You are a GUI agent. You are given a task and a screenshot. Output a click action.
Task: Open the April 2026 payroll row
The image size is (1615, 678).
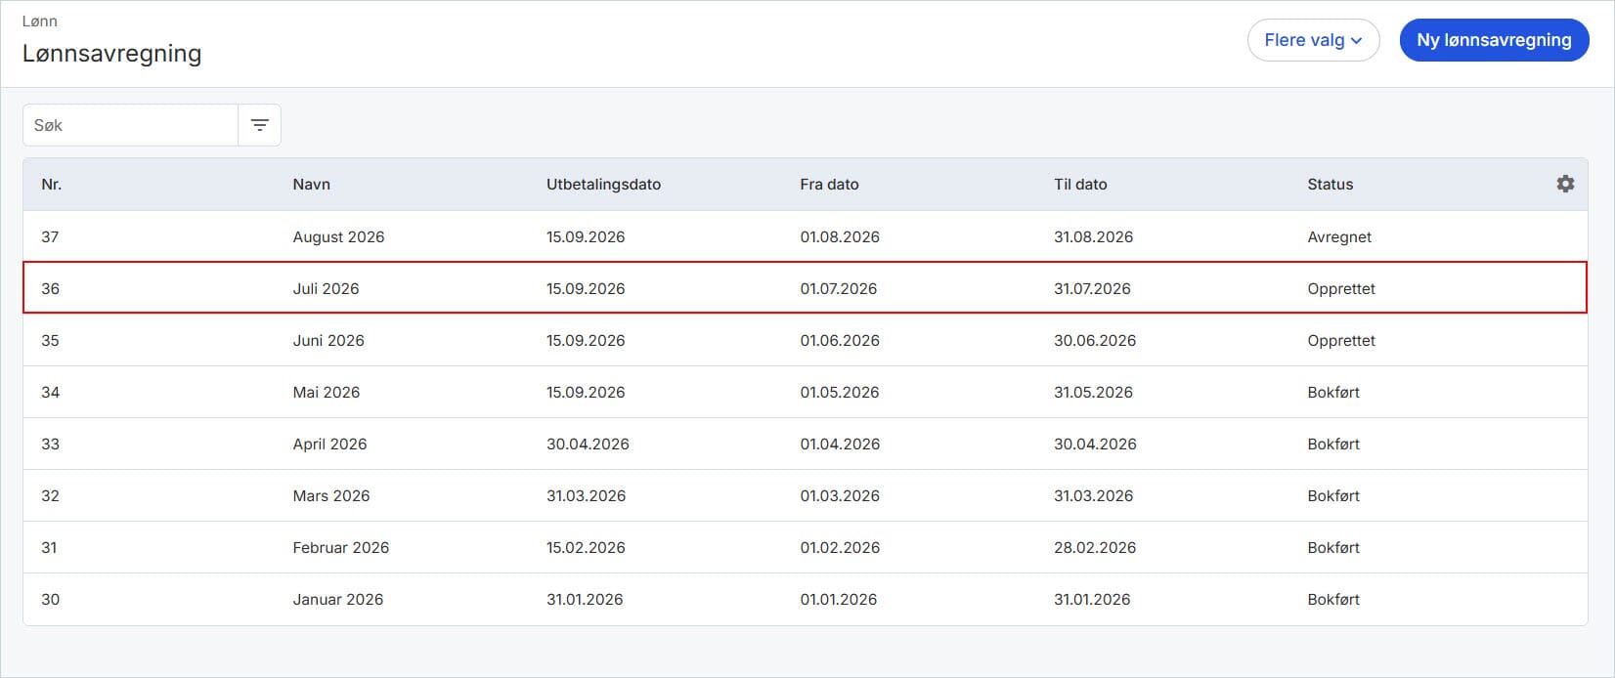tap(806, 444)
